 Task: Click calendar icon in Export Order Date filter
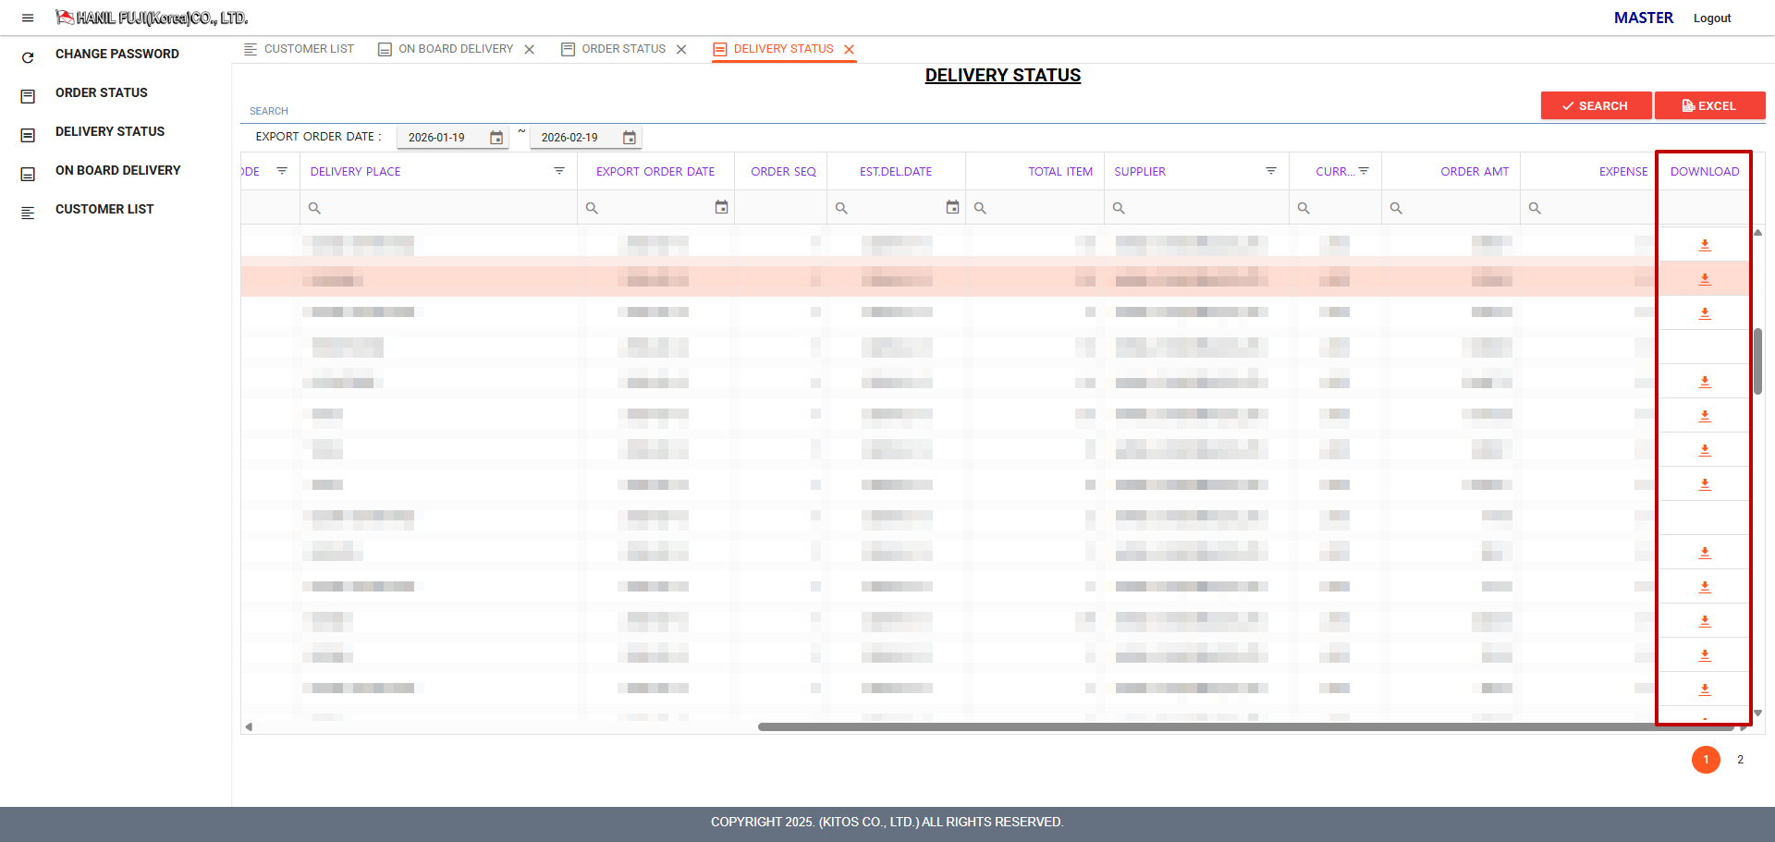point(721,208)
